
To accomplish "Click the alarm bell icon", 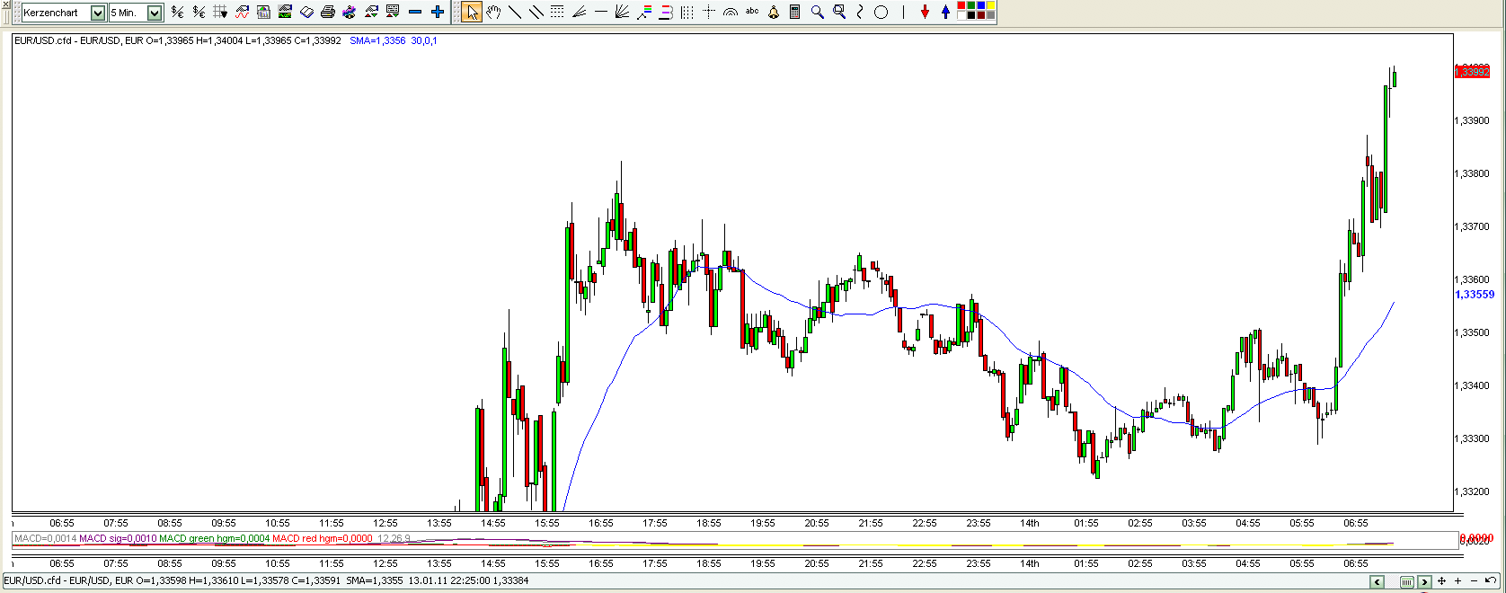I will tap(774, 13).
